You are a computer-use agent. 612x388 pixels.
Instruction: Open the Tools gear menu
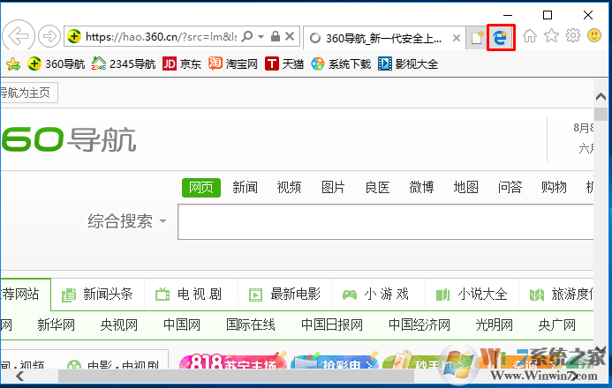pyautogui.click(x=573, y=36)
